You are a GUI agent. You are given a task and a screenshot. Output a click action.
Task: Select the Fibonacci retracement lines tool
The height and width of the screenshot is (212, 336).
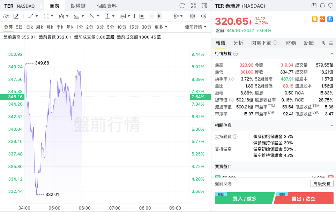pyautogui.click(x=77, y=16)
